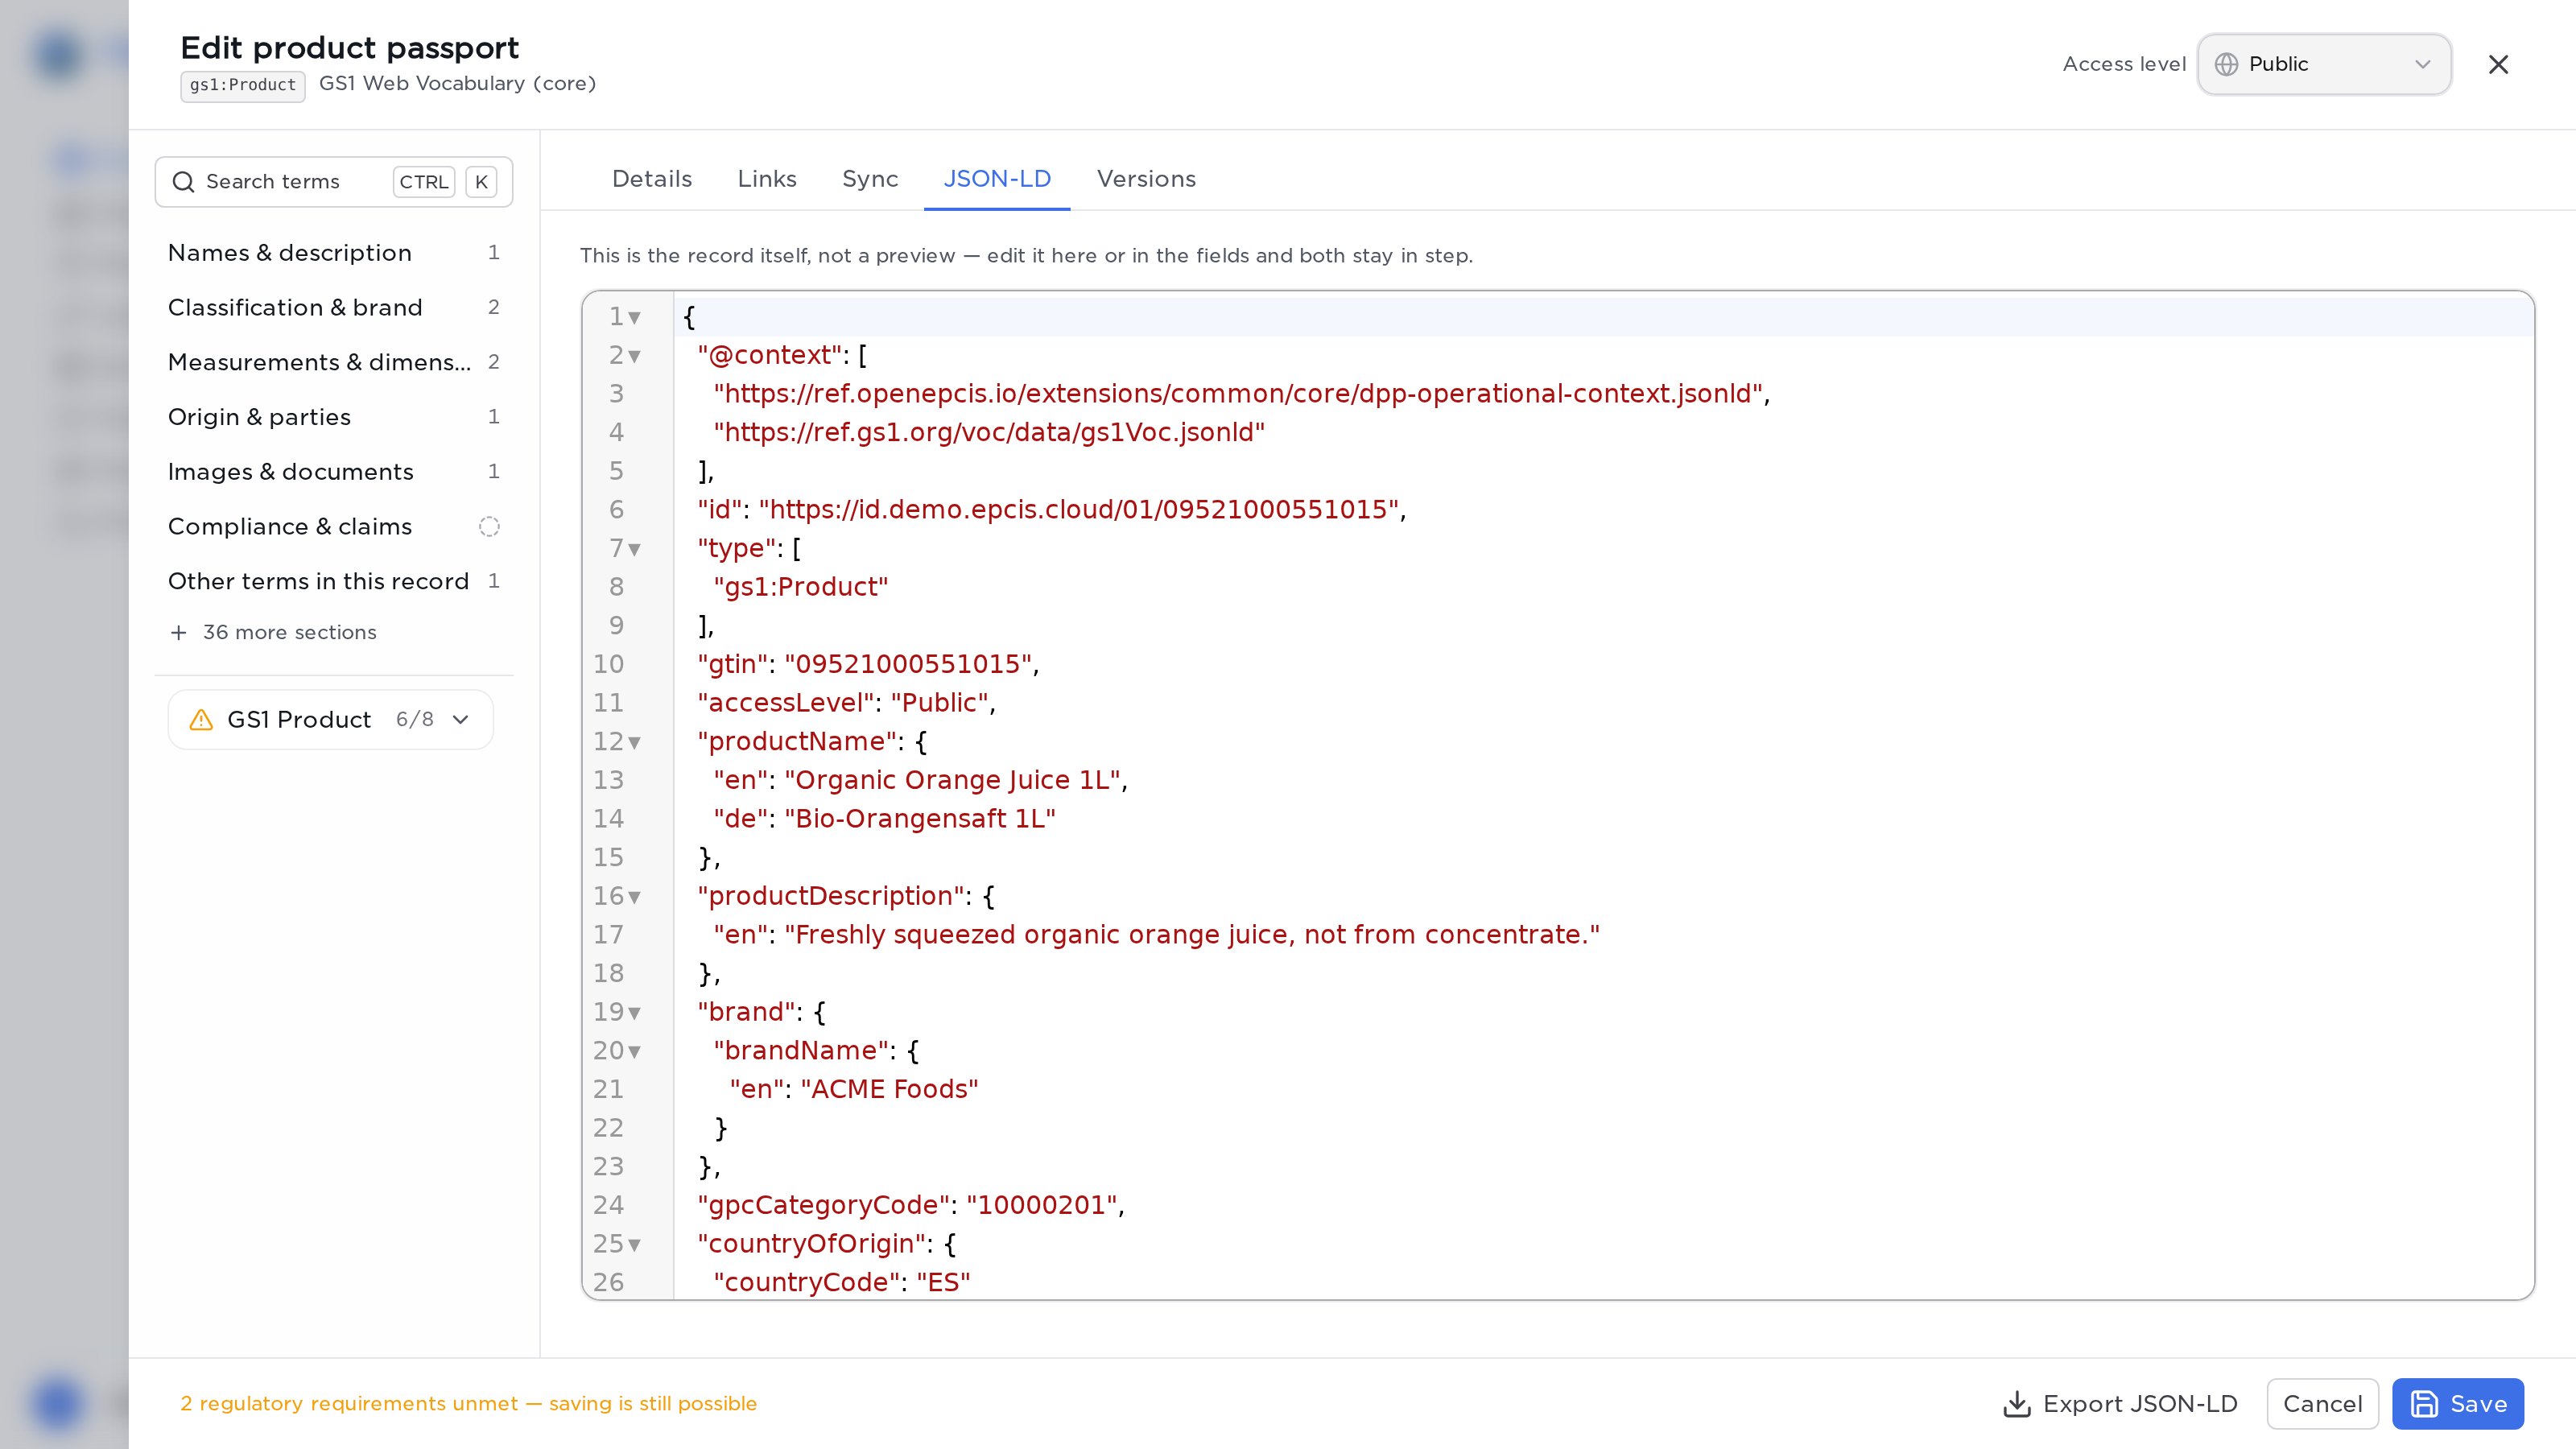The image size is (2576, 1449).
Task: Click the "accessLevel": "Public" line
Action: click(846, 703)
